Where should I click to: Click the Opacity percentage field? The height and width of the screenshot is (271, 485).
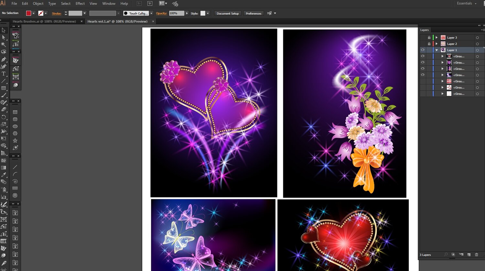[x=177, y=13]
